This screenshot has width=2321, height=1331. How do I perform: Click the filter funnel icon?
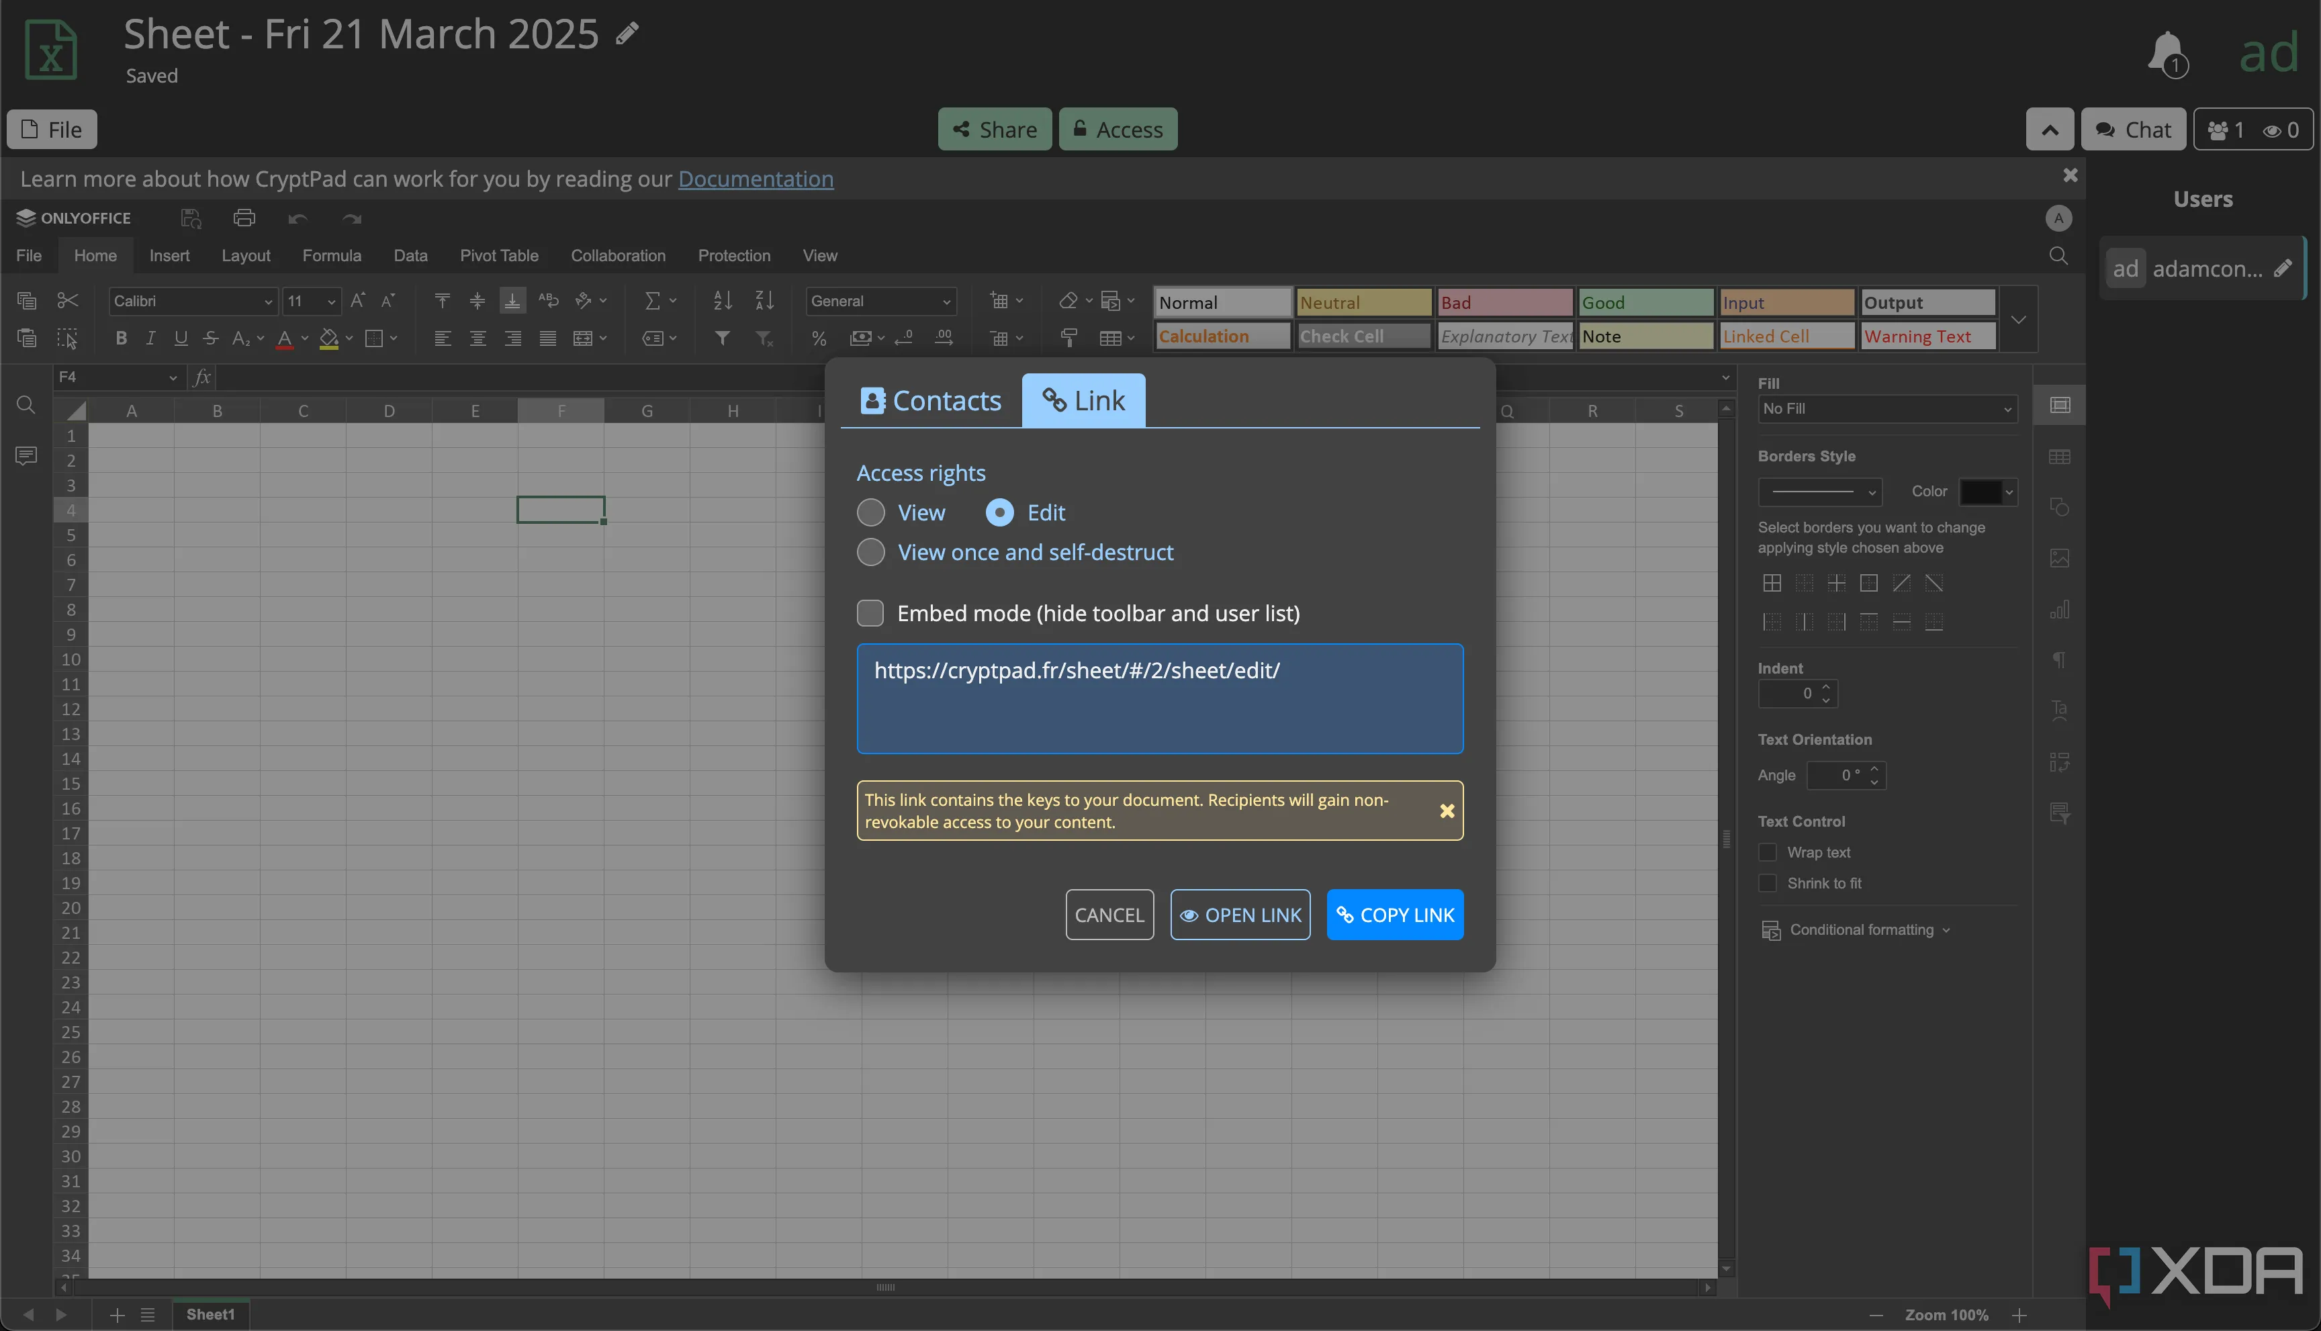[722, 338]
